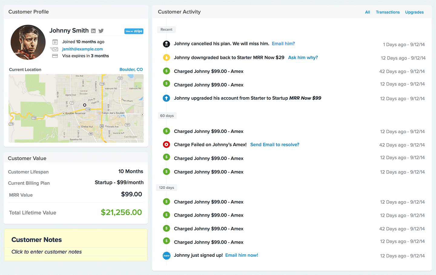Open the jsmith@example.com email link
Screen dimensions: 436x275
[82, 49]
